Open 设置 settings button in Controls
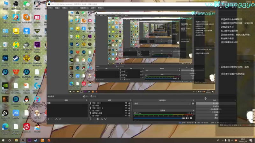This screenshot has height=143, width=255. (216, 115)
